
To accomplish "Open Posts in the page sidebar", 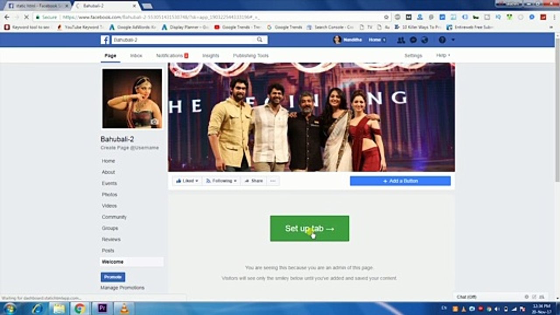I will pos(108,250).
